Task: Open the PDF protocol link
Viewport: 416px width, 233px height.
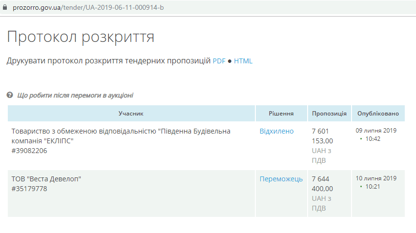Action: [219, 61]
